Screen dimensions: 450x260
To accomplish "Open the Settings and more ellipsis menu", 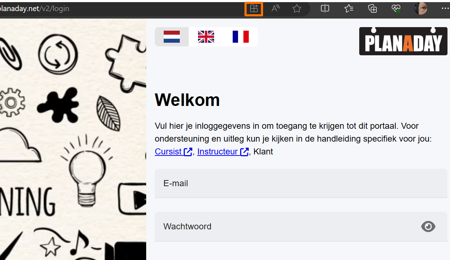I will (x=445, y=9).
